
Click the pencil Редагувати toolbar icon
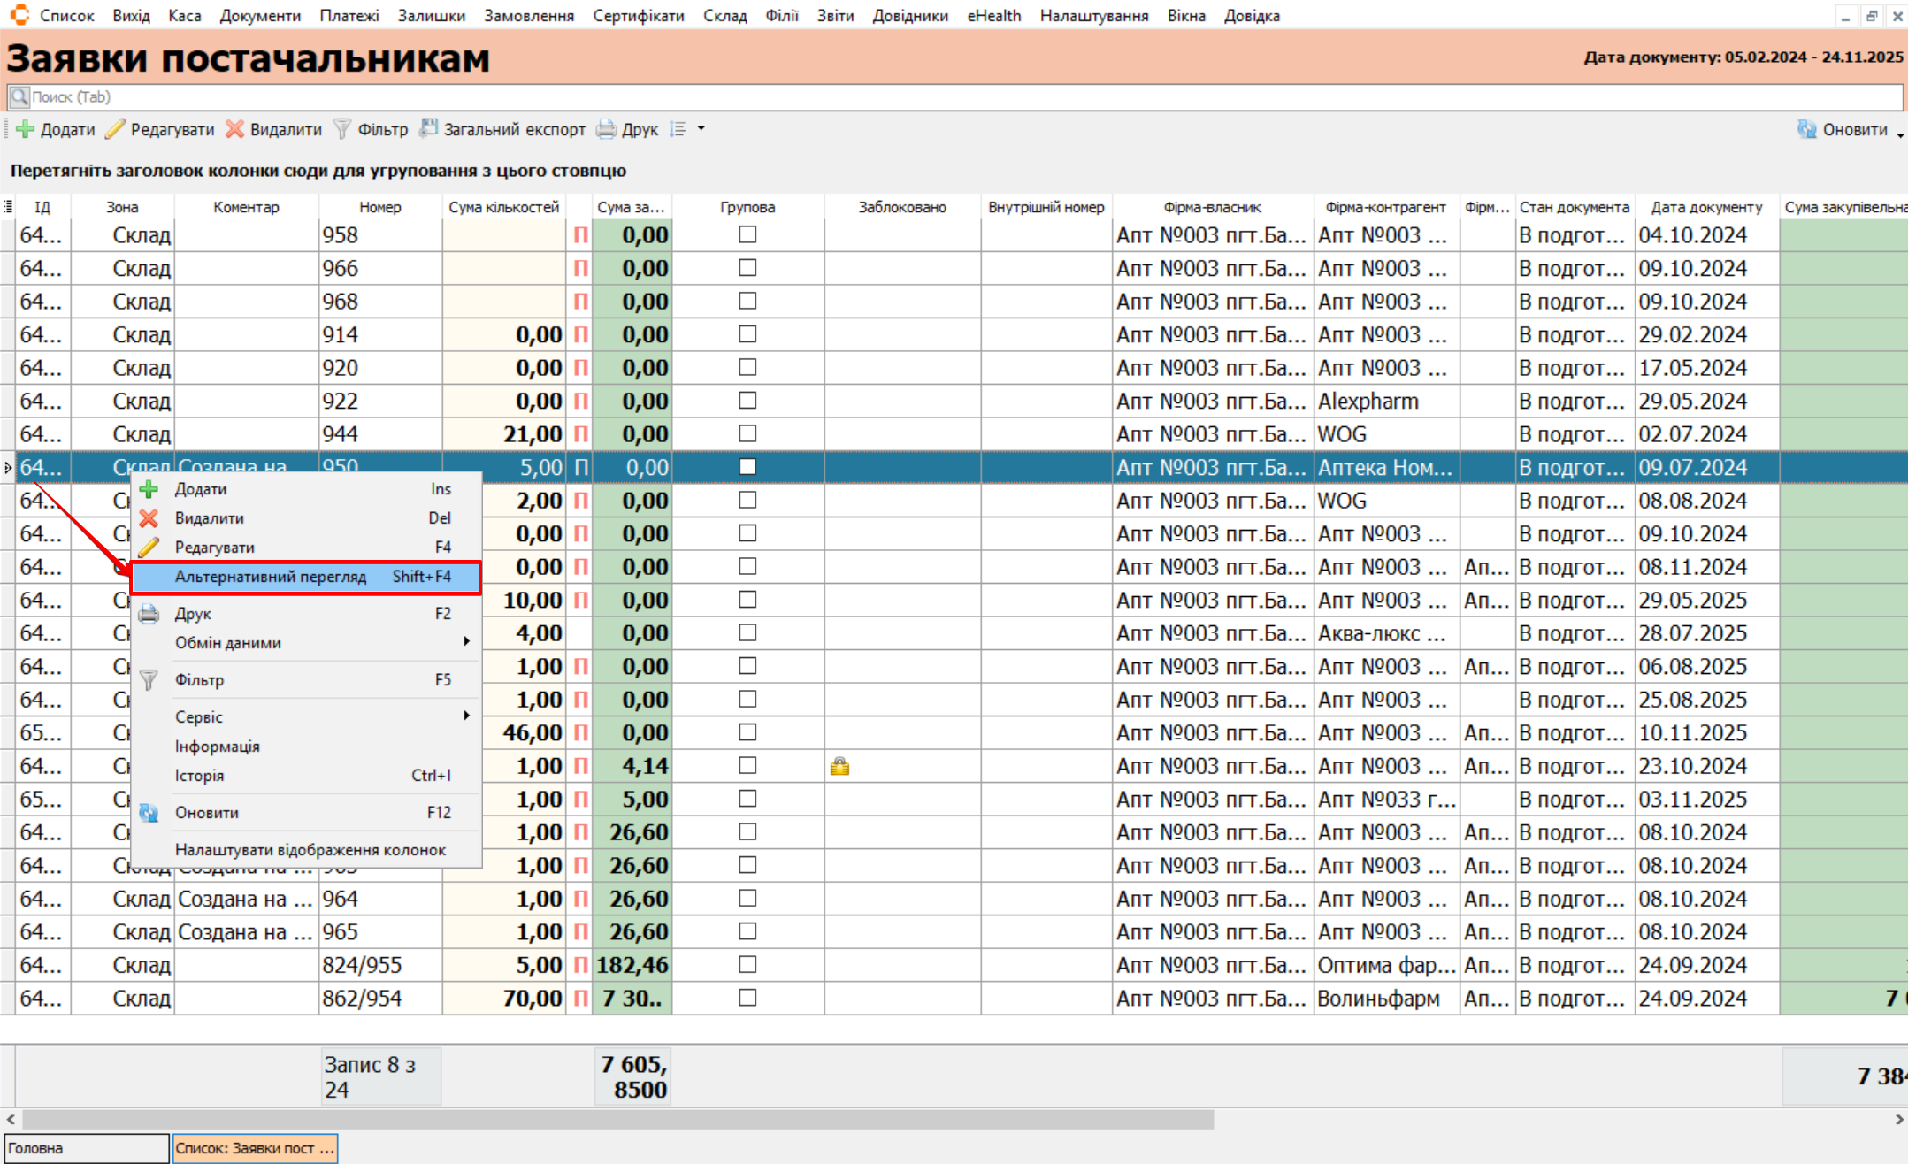tap(115, 129)
